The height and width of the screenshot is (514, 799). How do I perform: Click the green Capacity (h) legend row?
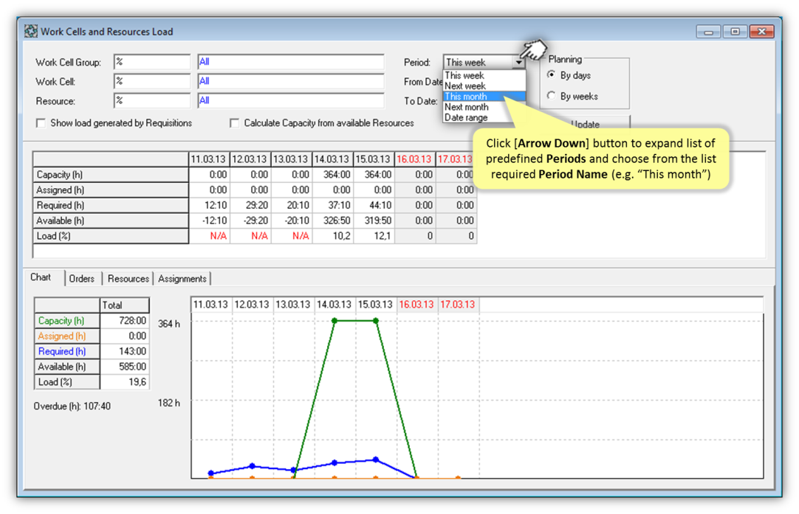pos(67,321)
